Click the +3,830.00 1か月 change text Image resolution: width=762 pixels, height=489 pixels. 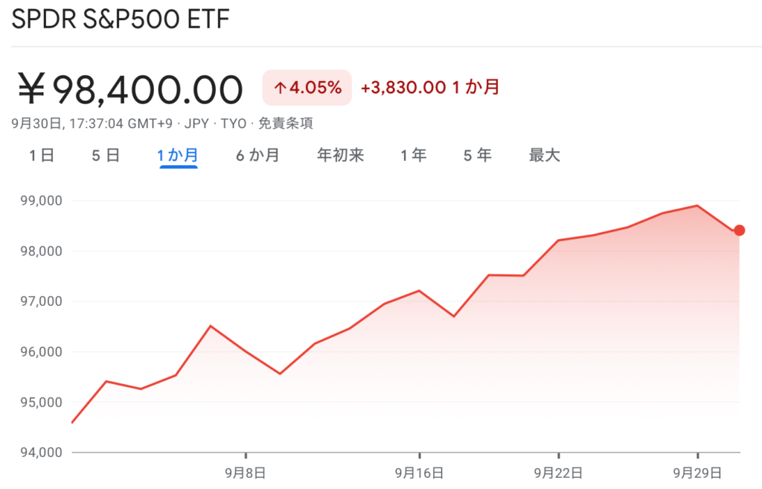point(430,88)
